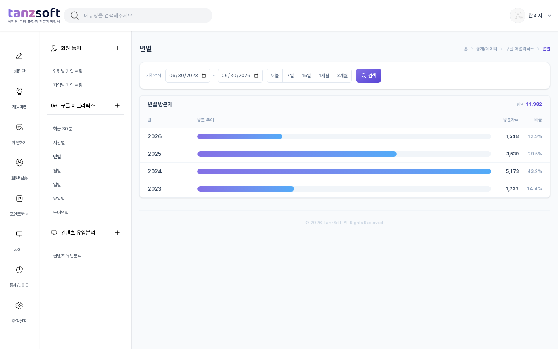Viewport: 558px width, 349px height.
Task: Open the 포인트/캐시 P icon
Action: [x=19, y=199]
